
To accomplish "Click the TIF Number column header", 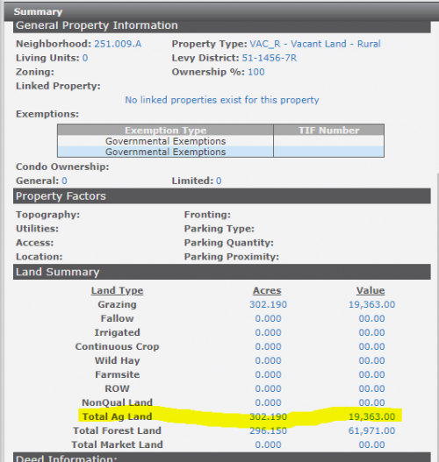I will 328,131.
